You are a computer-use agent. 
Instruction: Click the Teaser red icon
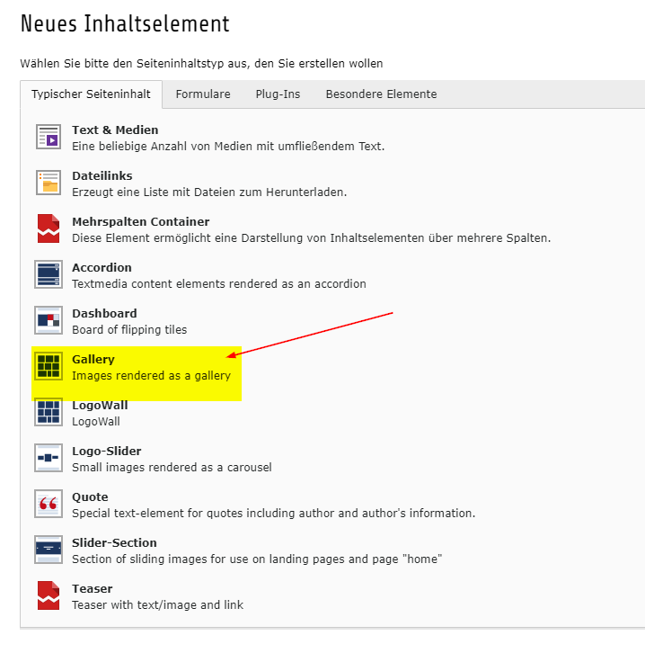[49, 595]
